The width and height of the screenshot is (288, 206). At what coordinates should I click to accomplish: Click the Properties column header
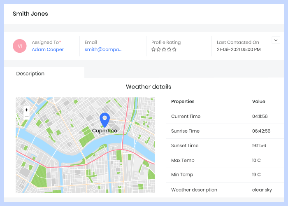click(183, 101)
